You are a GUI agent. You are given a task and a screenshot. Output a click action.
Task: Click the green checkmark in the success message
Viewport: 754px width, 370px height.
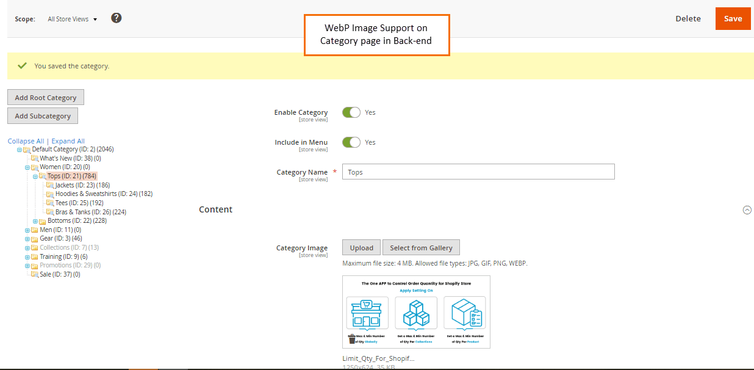(x=23, y=65)
